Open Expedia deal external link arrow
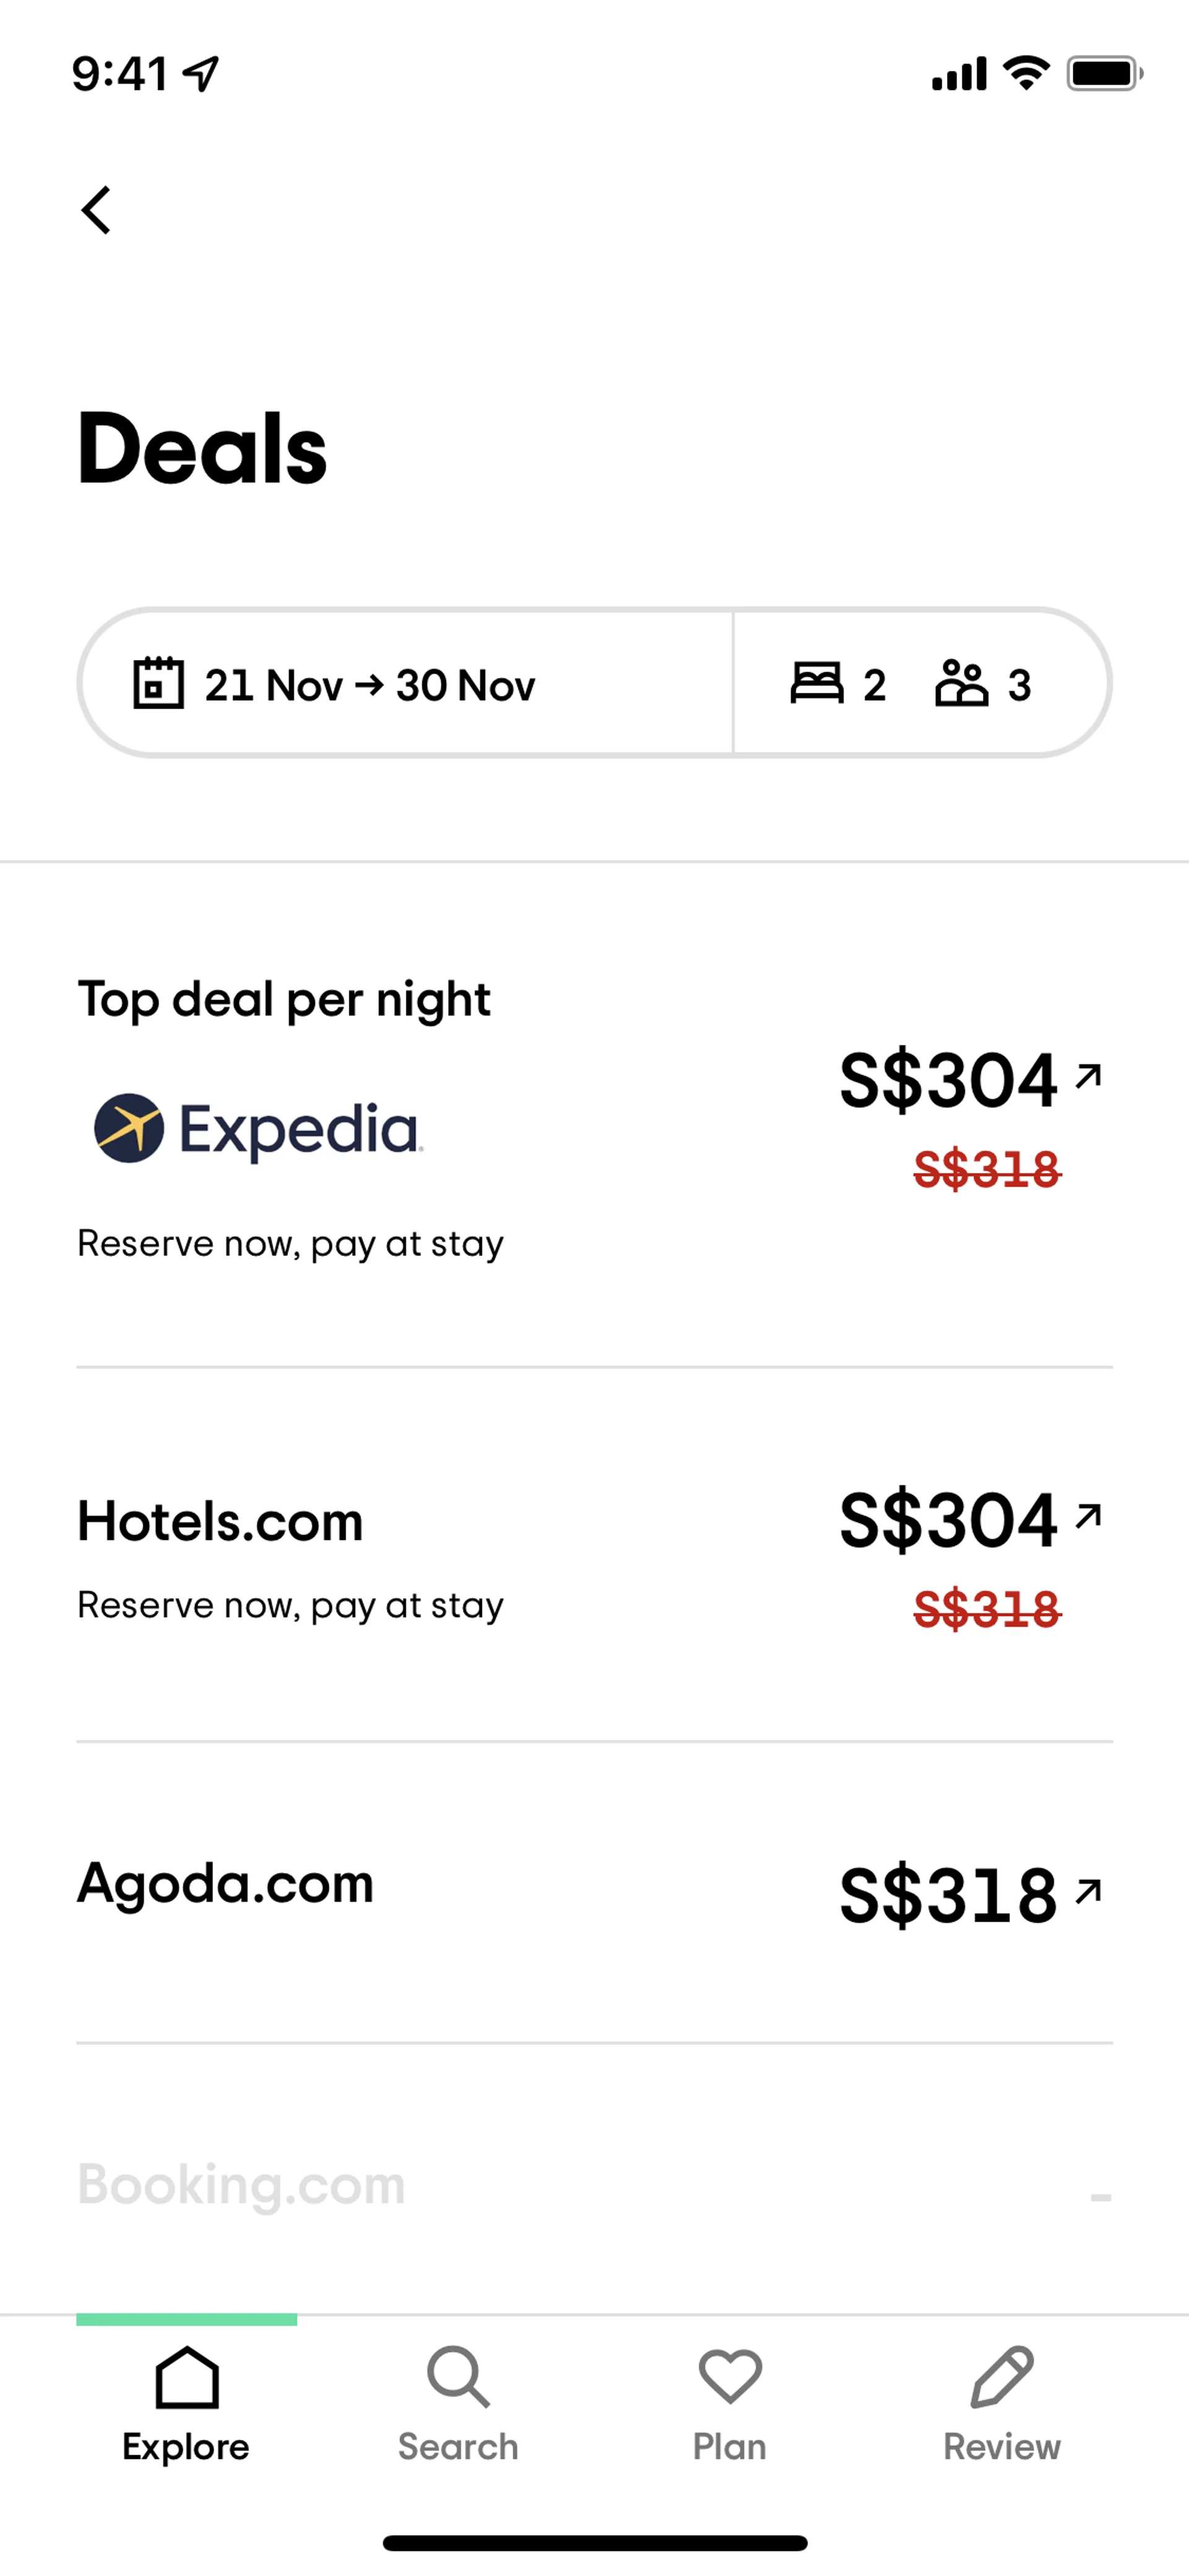The height and width of the screenshot is (2576, 1189). [1088, 1076]
